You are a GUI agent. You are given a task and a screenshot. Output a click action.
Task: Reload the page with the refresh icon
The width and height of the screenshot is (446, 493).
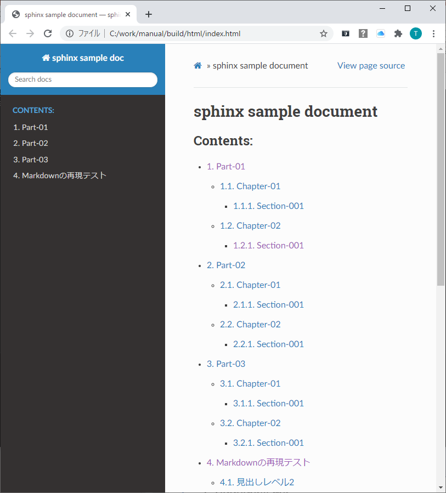[x=48, y=33]
